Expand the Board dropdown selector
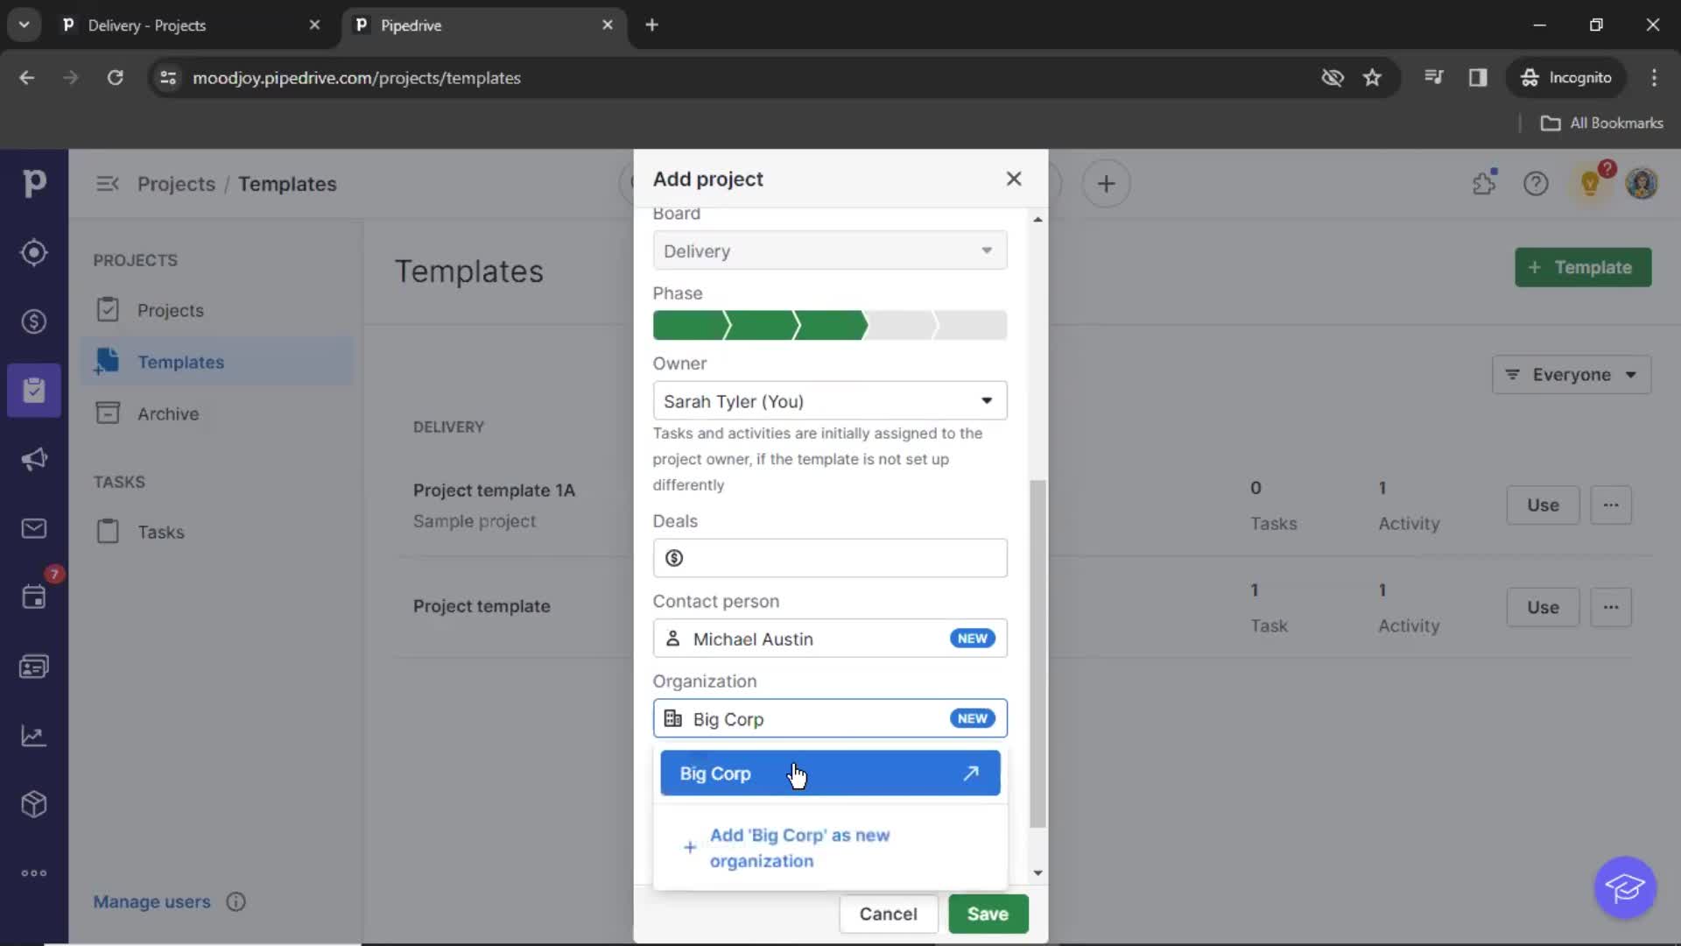The image size is (1681, 946). coord(986,251)
